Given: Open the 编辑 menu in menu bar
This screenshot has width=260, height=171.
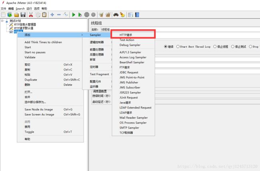Looking at the screenshot, I should click(11, 8).
